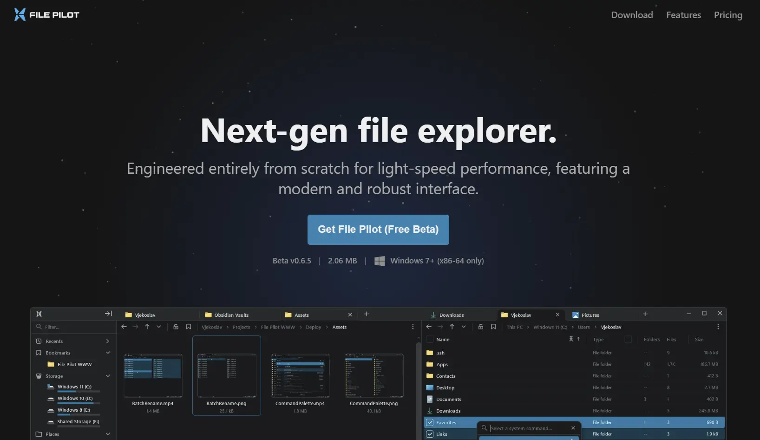Image resolution: width=760 pixels, height=440 pixels.
Task: Close the Assets tab
Action: tap(350, 315)
